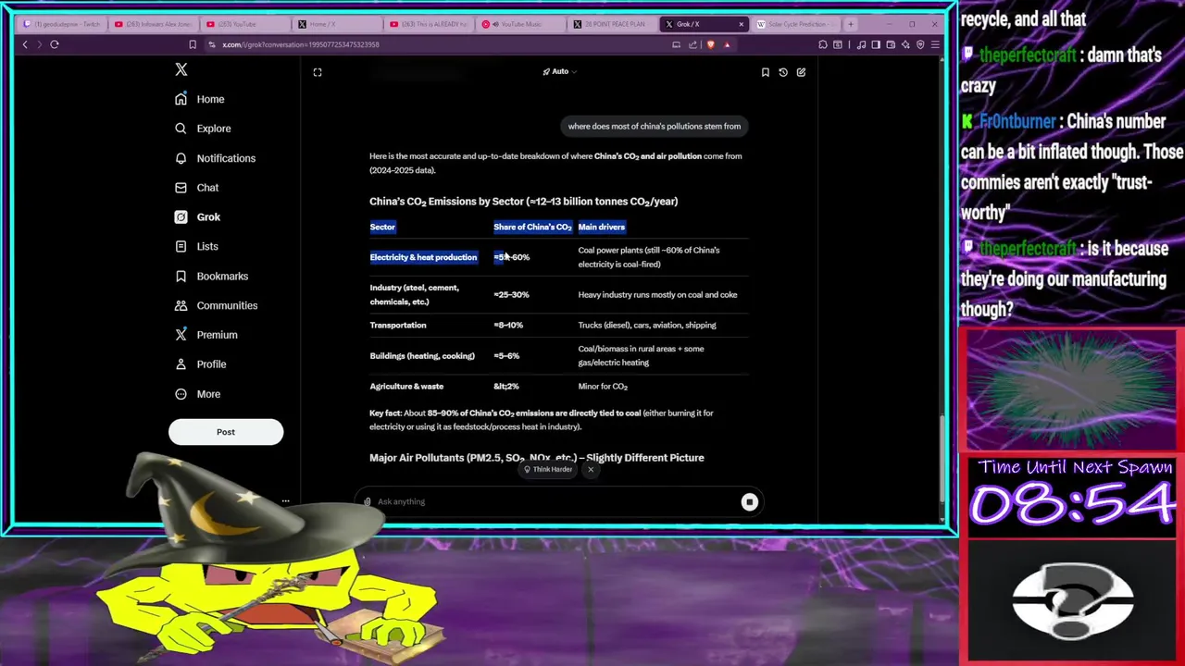Open Grok conversation history
1185x666 pixels.
tap(783, 72)
